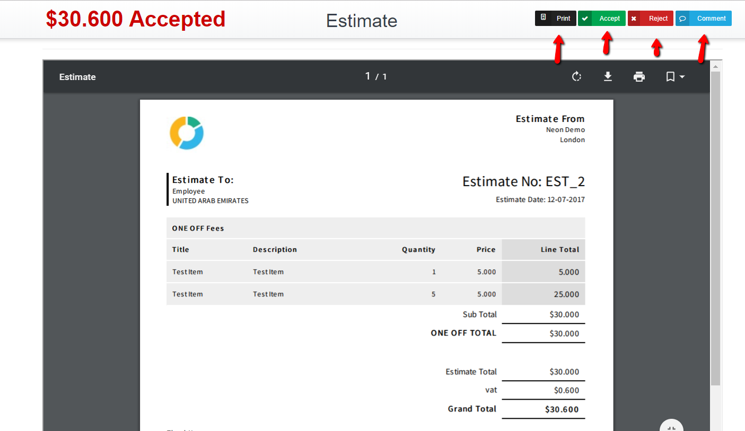Click the printer icon in the PDF viewer toolbar
The width and height of the screenshot is (745, 431).
pos(639,77)
